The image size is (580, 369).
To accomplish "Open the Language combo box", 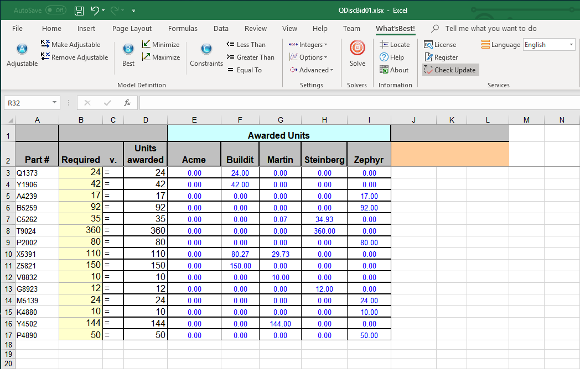I will [x=549, y=45].
